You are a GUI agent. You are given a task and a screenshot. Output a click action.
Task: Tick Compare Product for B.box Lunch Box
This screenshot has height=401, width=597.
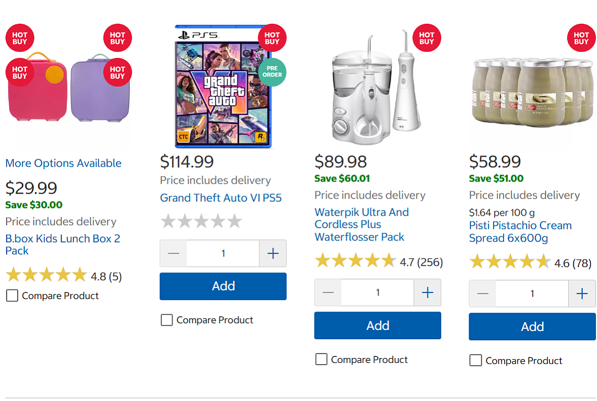pyautogui.click(x=12, y=295)
